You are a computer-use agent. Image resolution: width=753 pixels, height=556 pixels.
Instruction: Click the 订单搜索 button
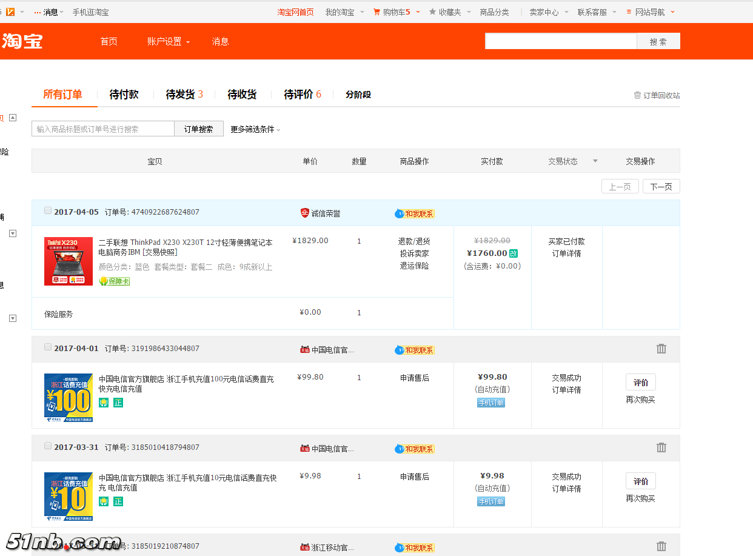199,129
